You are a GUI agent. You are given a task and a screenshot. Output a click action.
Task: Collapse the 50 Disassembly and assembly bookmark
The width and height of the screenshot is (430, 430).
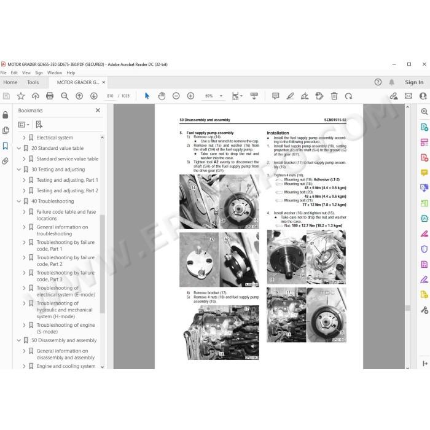(x=19, y=340)
